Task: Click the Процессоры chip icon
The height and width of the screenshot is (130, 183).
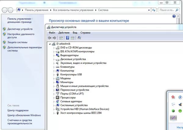Action: click(58, 98)
